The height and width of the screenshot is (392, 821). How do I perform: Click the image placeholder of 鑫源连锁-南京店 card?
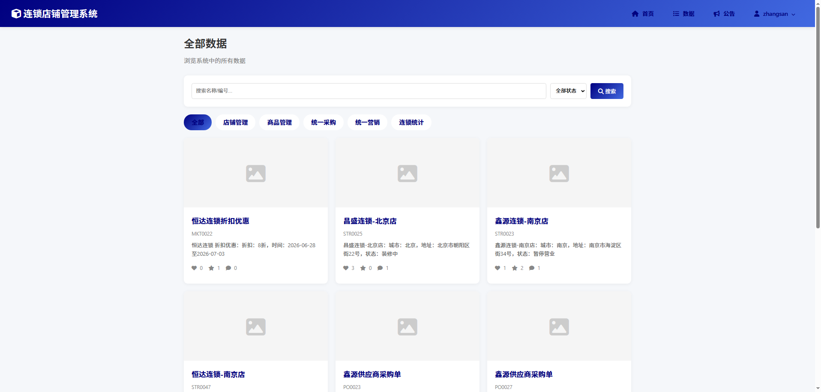pos(559,174)
